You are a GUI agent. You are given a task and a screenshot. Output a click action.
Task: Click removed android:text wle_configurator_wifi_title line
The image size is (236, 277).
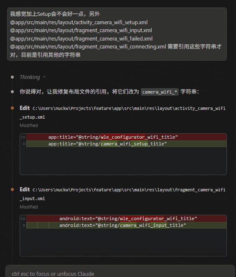click(126, 219)
